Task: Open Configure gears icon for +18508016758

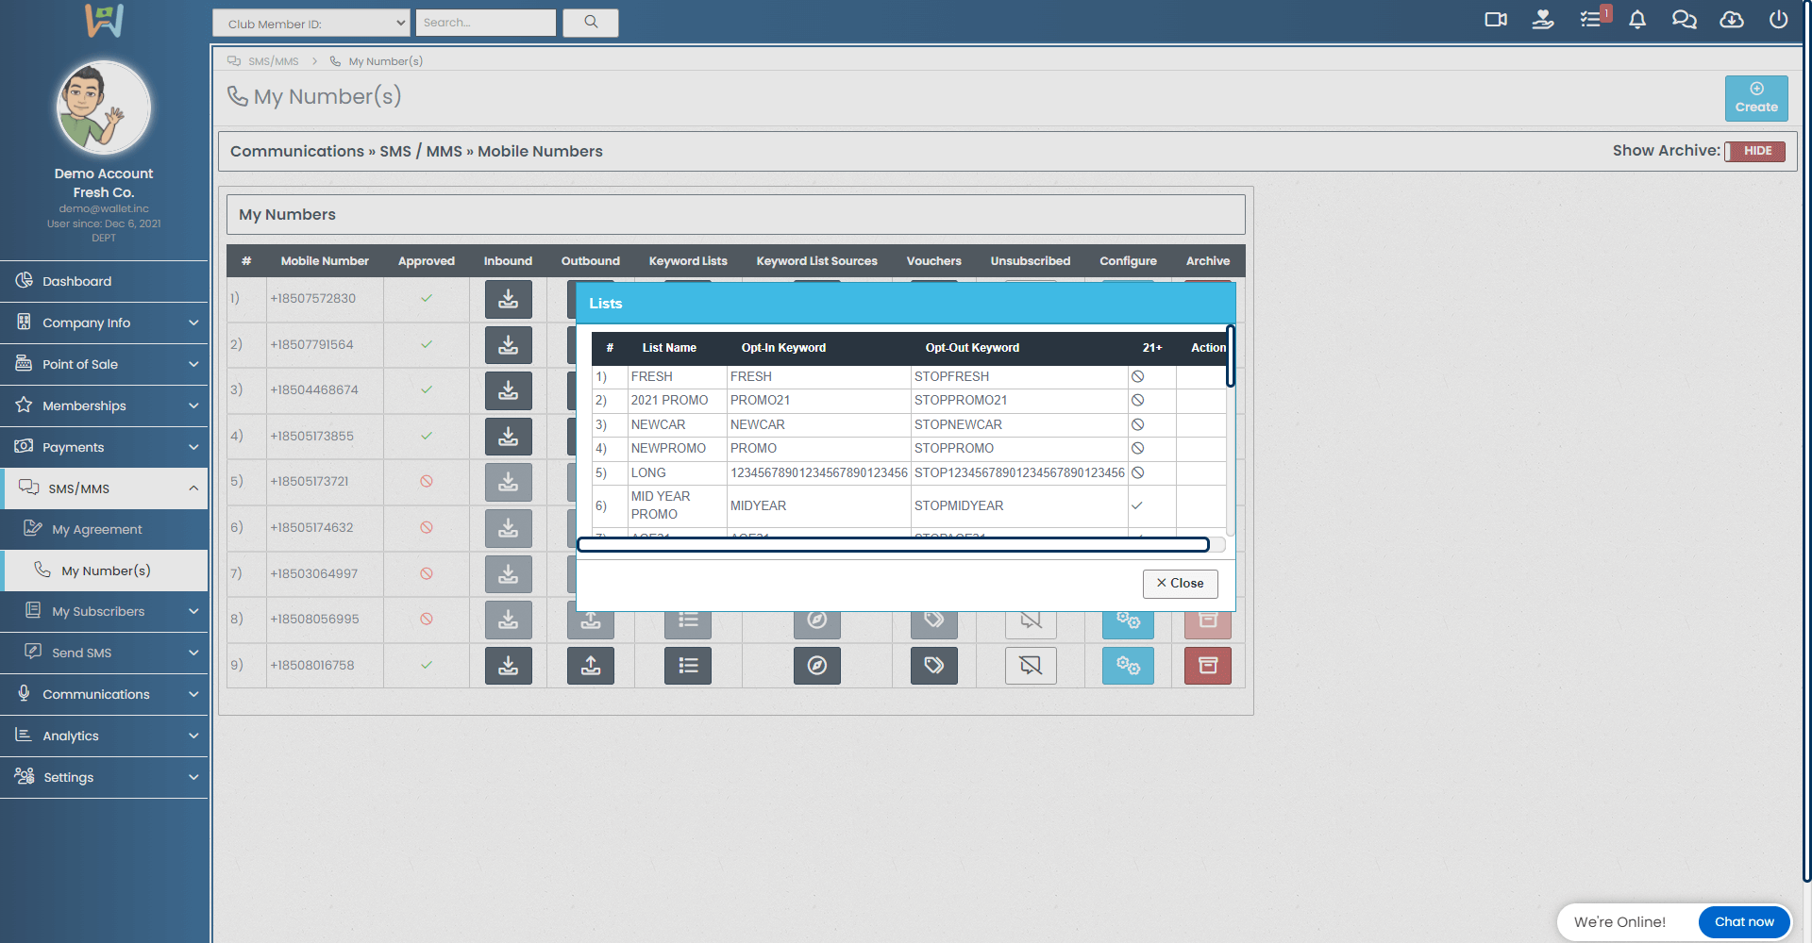Action: tap(1128, 666)
